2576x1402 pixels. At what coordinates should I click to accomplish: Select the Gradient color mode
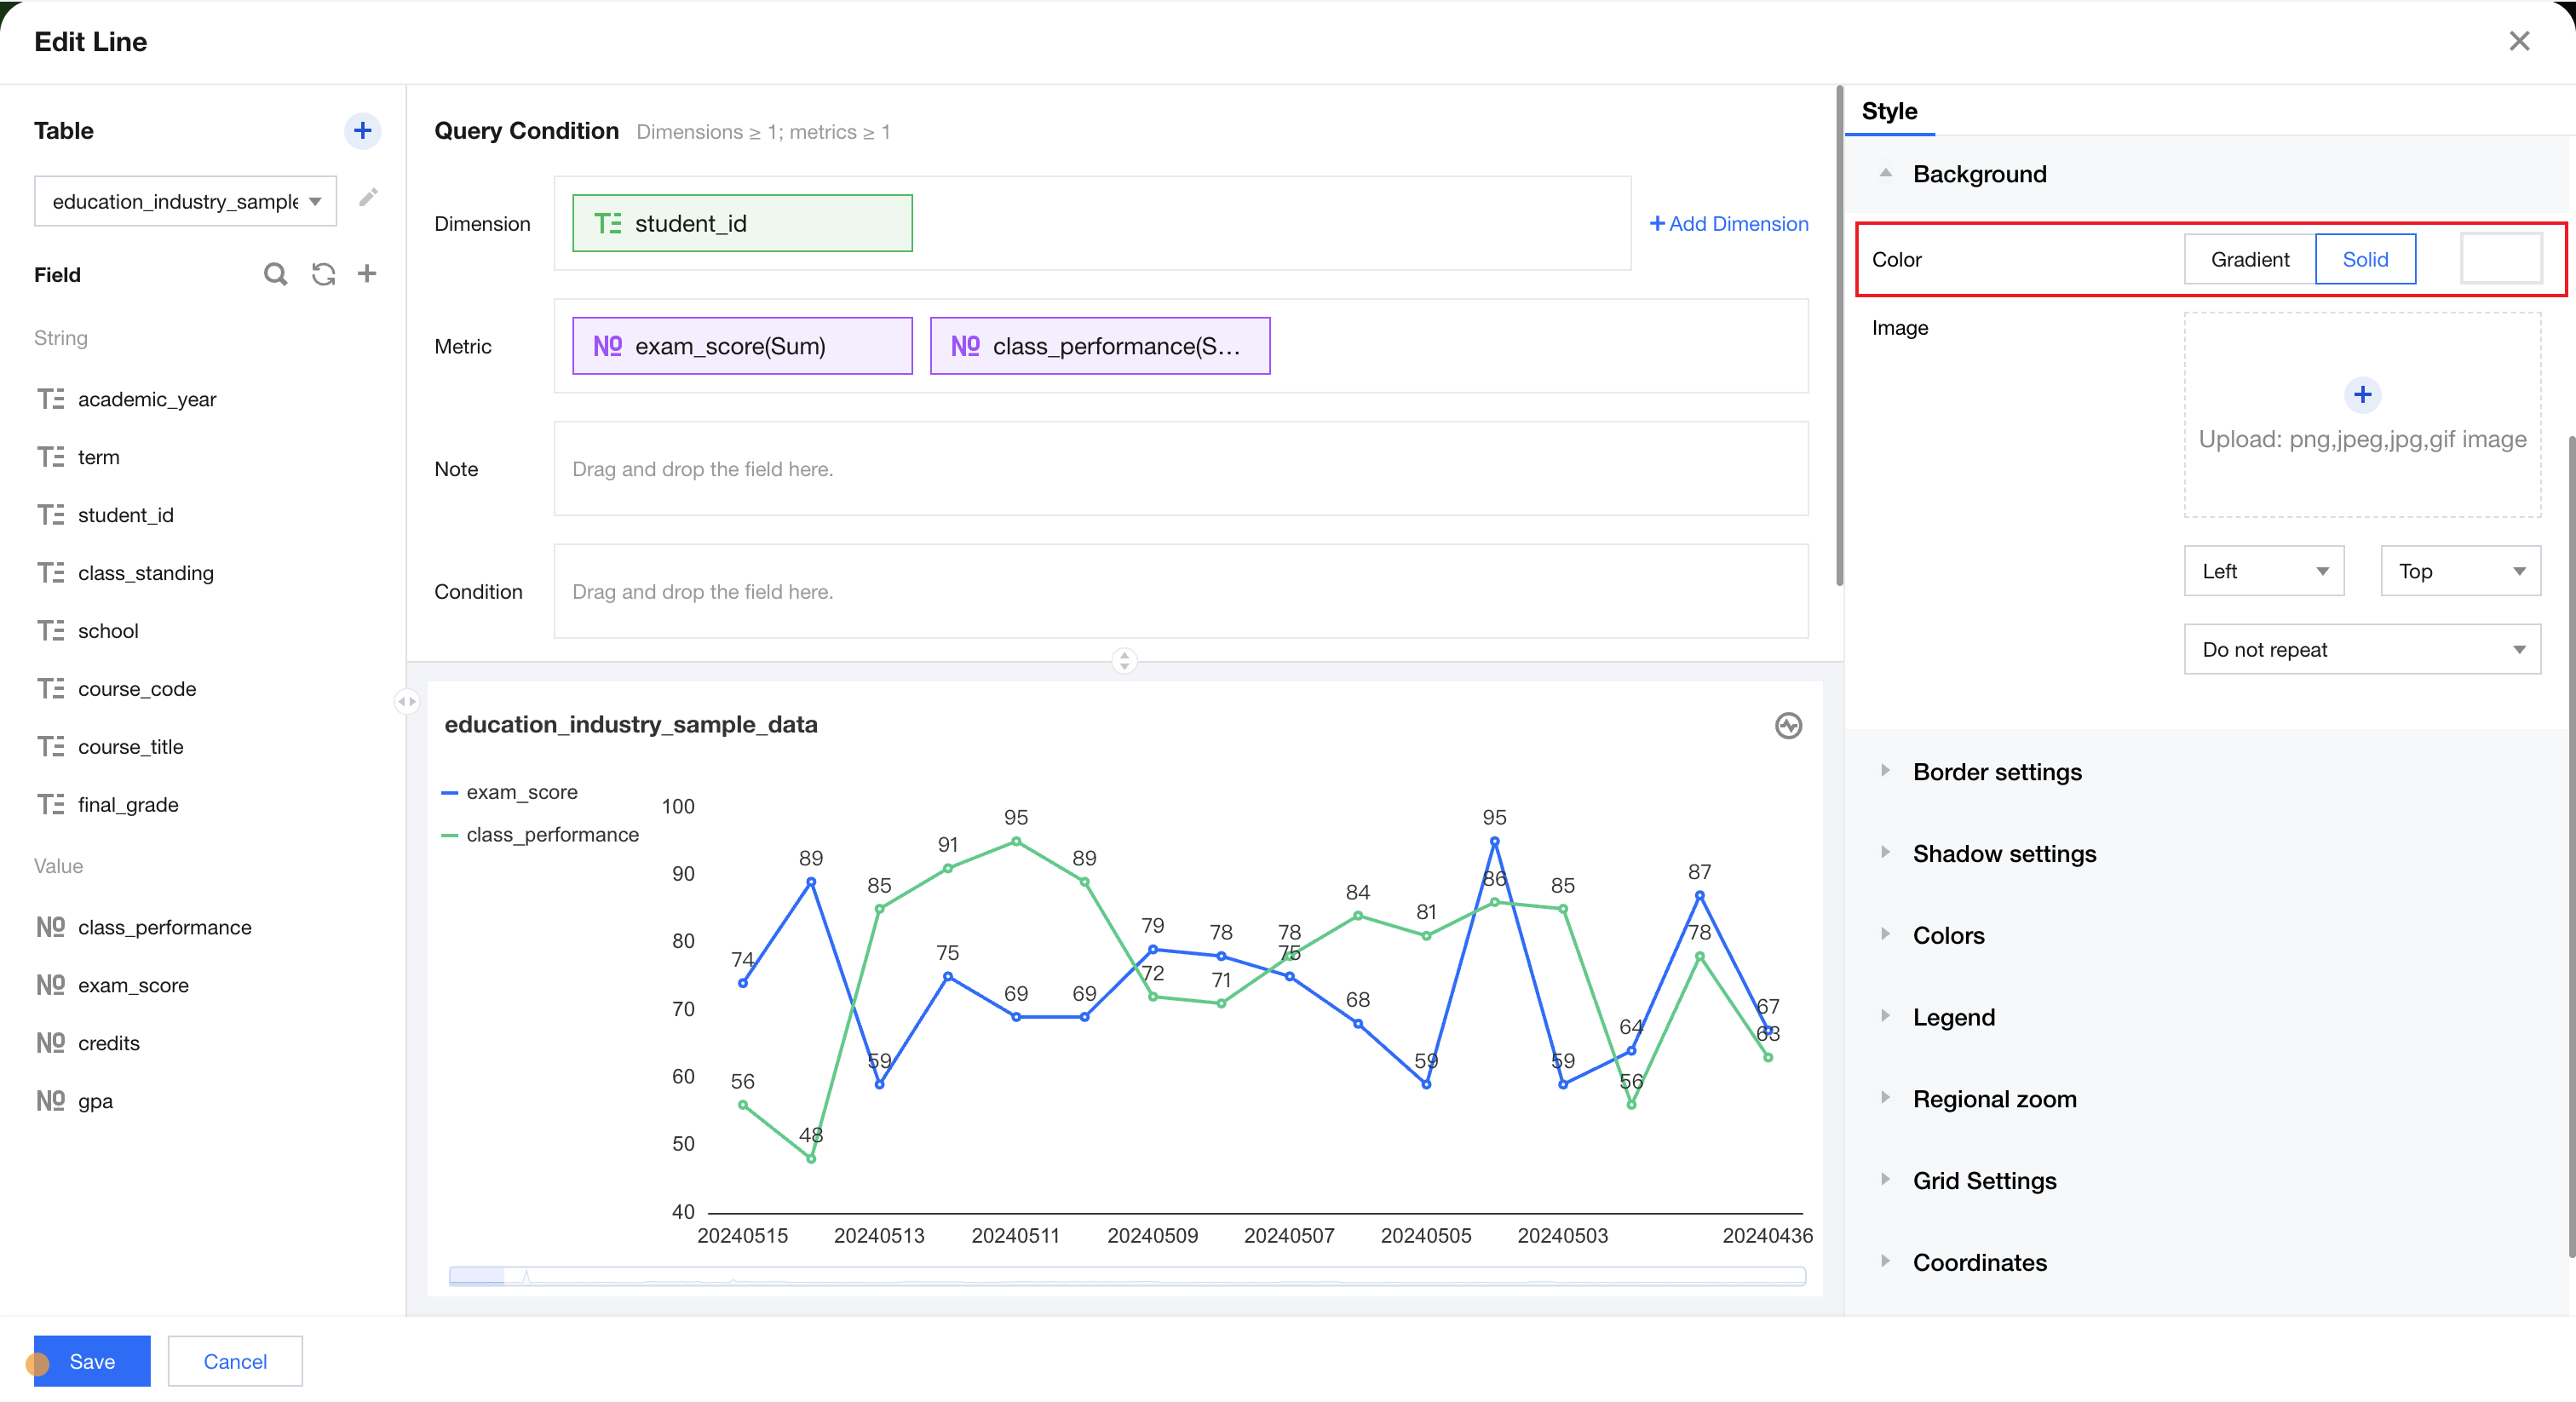2249,259
